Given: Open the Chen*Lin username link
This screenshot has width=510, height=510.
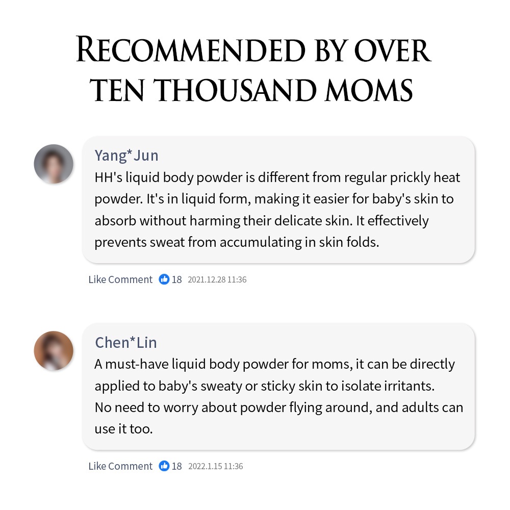Looking at the screenshot, I should [x=125, y=342].
